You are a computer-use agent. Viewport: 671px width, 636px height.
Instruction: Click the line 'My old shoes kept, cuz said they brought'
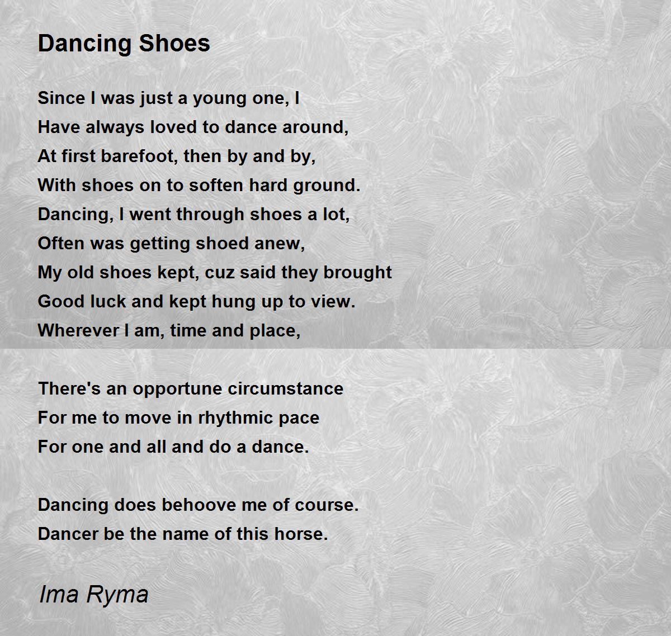click(215, 273)
